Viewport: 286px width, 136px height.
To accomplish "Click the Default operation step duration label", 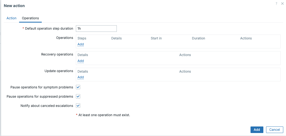I will [49, 29].
